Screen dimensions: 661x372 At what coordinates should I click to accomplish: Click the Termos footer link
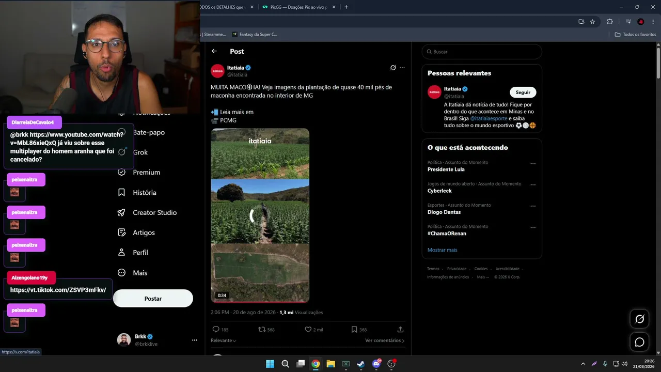pyautogui.click(x=433, y=269)
